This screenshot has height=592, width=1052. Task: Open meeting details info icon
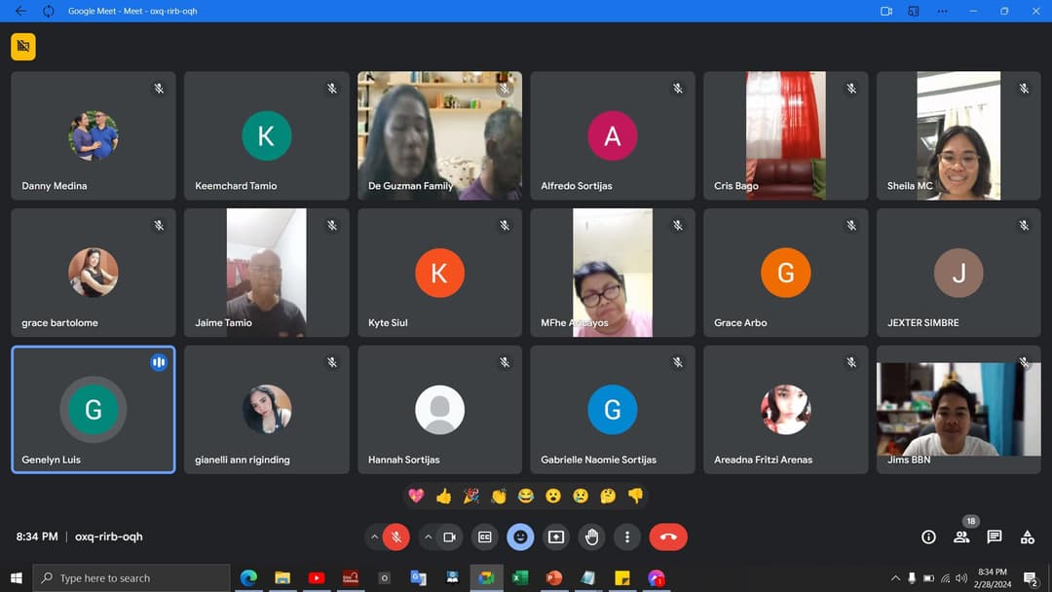(928, 537)
